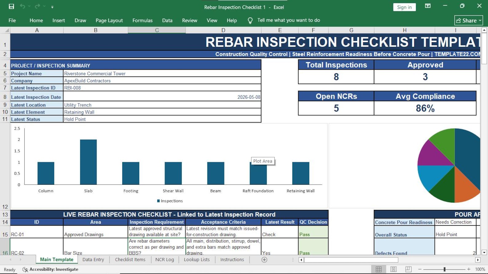Open the NCR Log sheet tab
Image resolution: width=488 pixels, height=274 pixels.
[x=164, y=260]
